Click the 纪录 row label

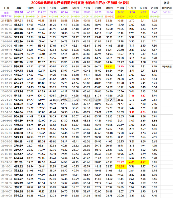coord(6,12)
